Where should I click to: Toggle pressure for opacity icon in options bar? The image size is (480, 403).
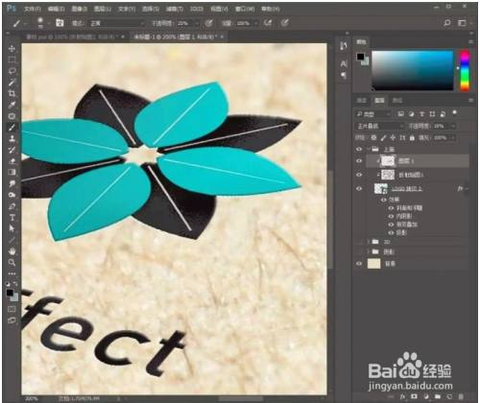pyautogui.click(x=209, y=23)
